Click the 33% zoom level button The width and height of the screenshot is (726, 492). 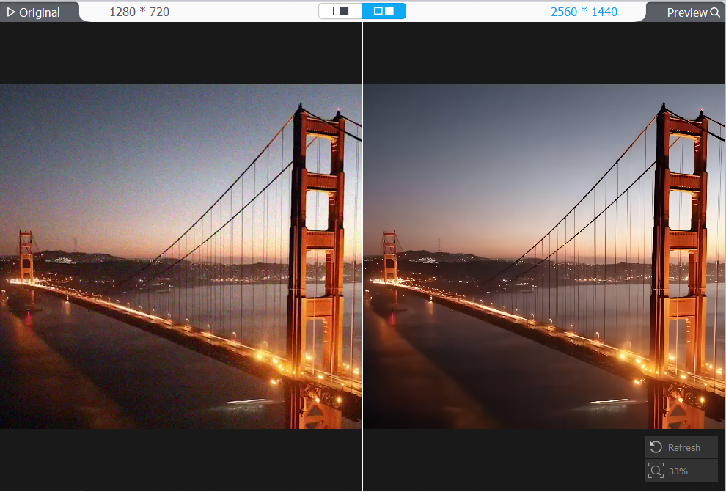coord(681,471)
